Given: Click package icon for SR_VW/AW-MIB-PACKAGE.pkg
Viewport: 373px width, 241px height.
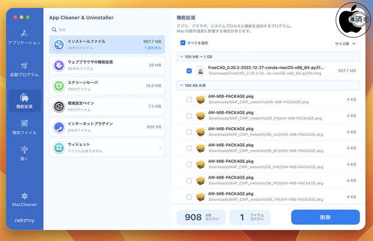Looking at the screenshot, I should tap(200, 197).
